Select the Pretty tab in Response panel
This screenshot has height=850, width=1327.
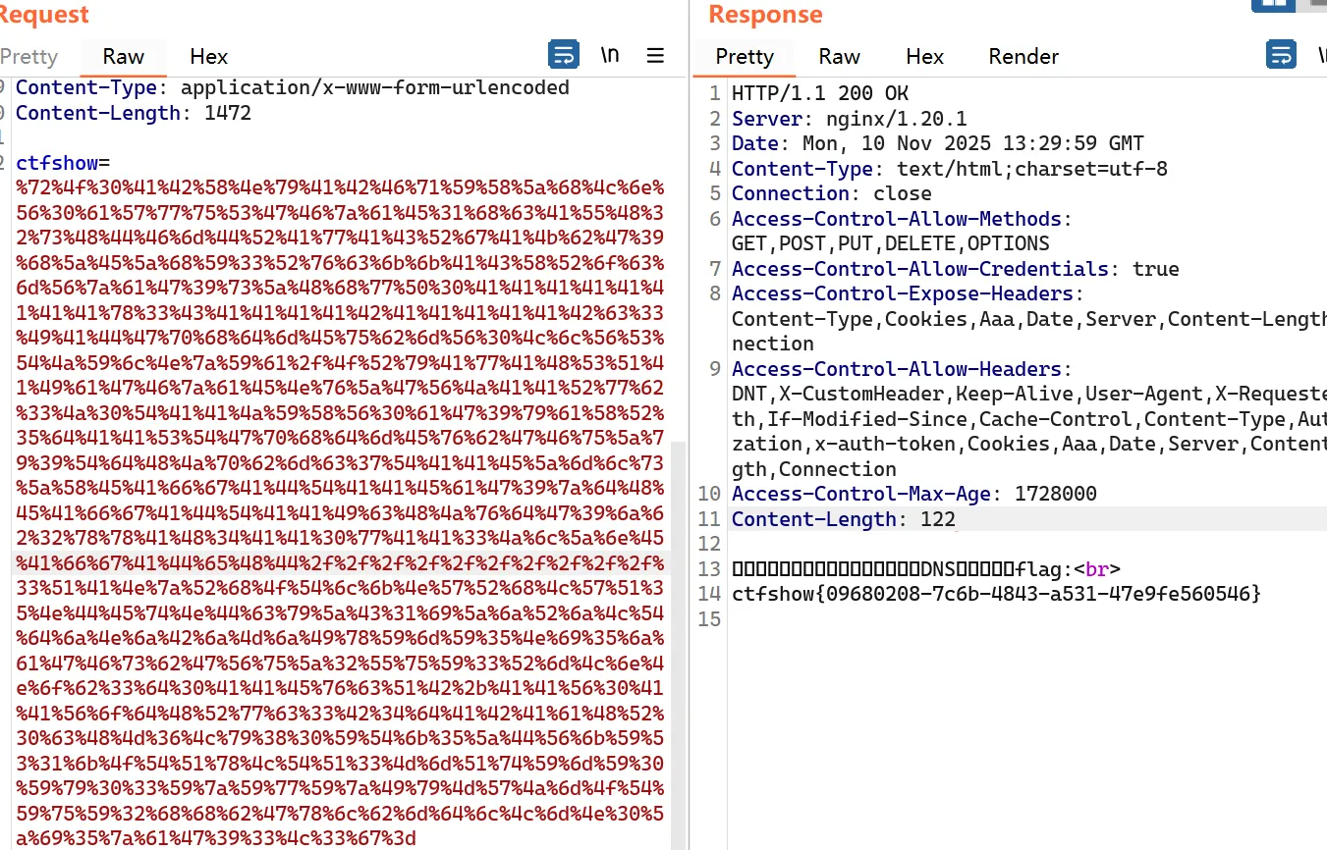click(745, 56)
